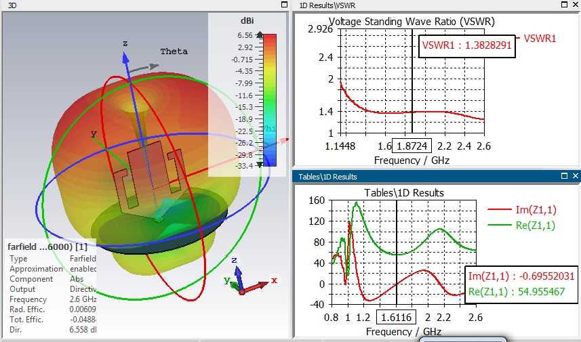Image resolution: width=581 pixels, height=342 pixels.
Task: Close the Tables 1D Results window
Action: click(x=576, y=176)
